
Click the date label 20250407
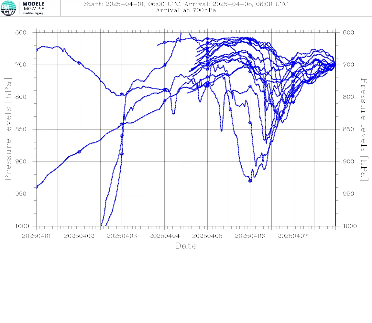(293, 236)
